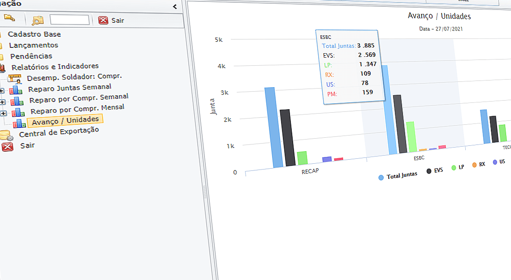Type in the navigation search field
The width and height of the screenshot is (511, 280).
click(69, 20)
